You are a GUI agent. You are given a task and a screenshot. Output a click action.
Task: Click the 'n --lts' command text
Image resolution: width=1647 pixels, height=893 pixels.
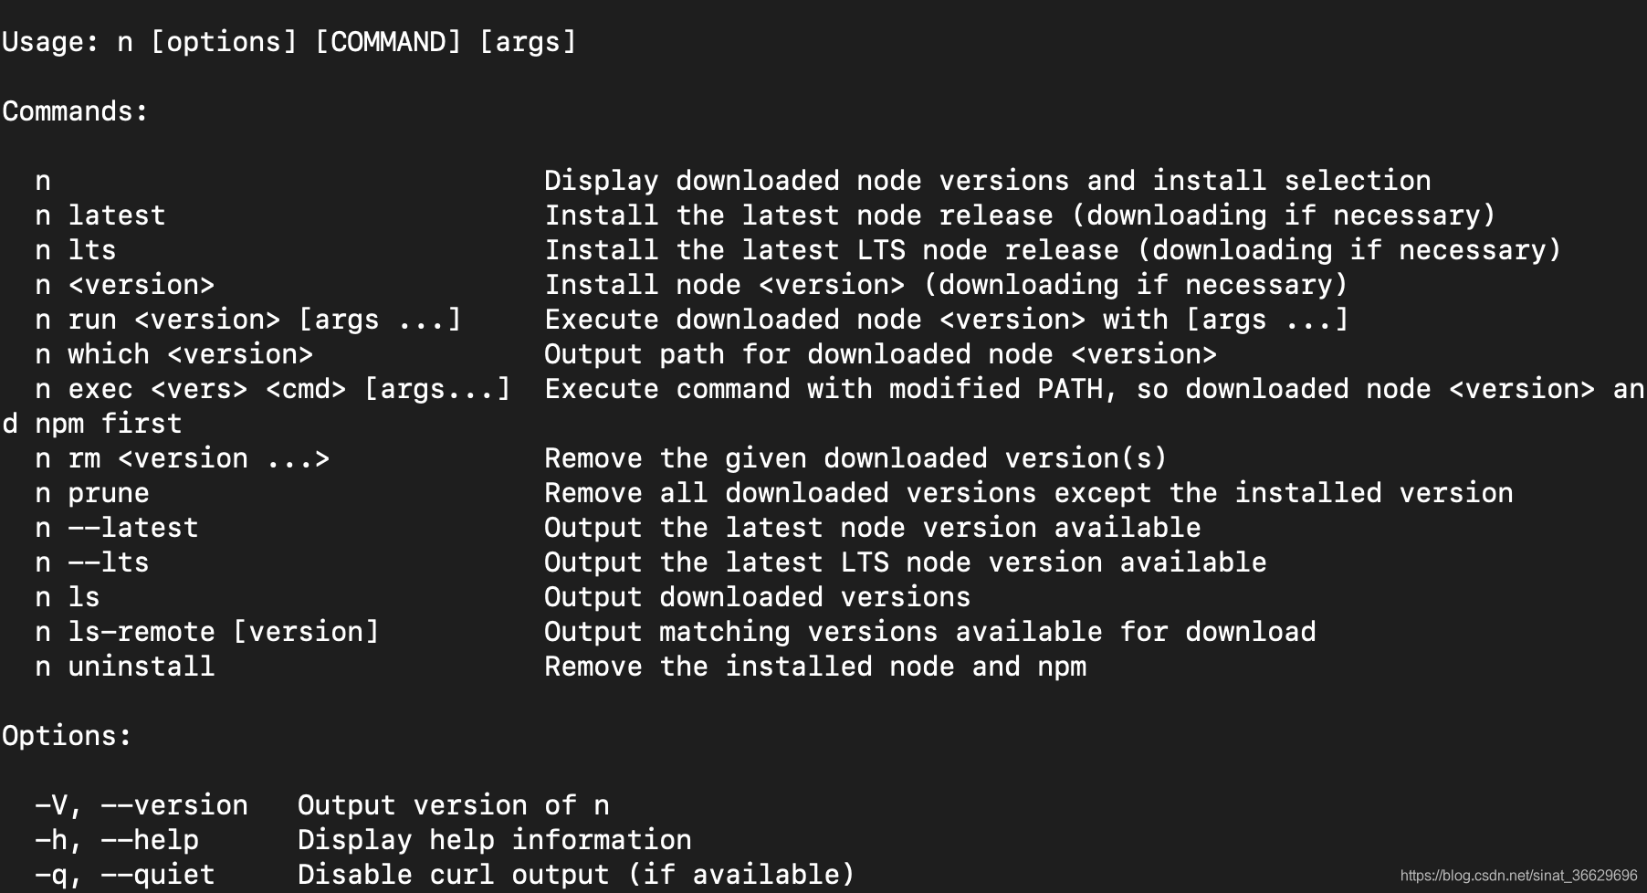tap(92, 562)
